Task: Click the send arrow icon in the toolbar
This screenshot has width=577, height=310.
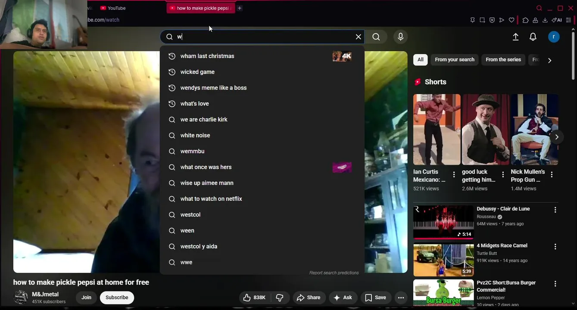Action: click(502, 20)
